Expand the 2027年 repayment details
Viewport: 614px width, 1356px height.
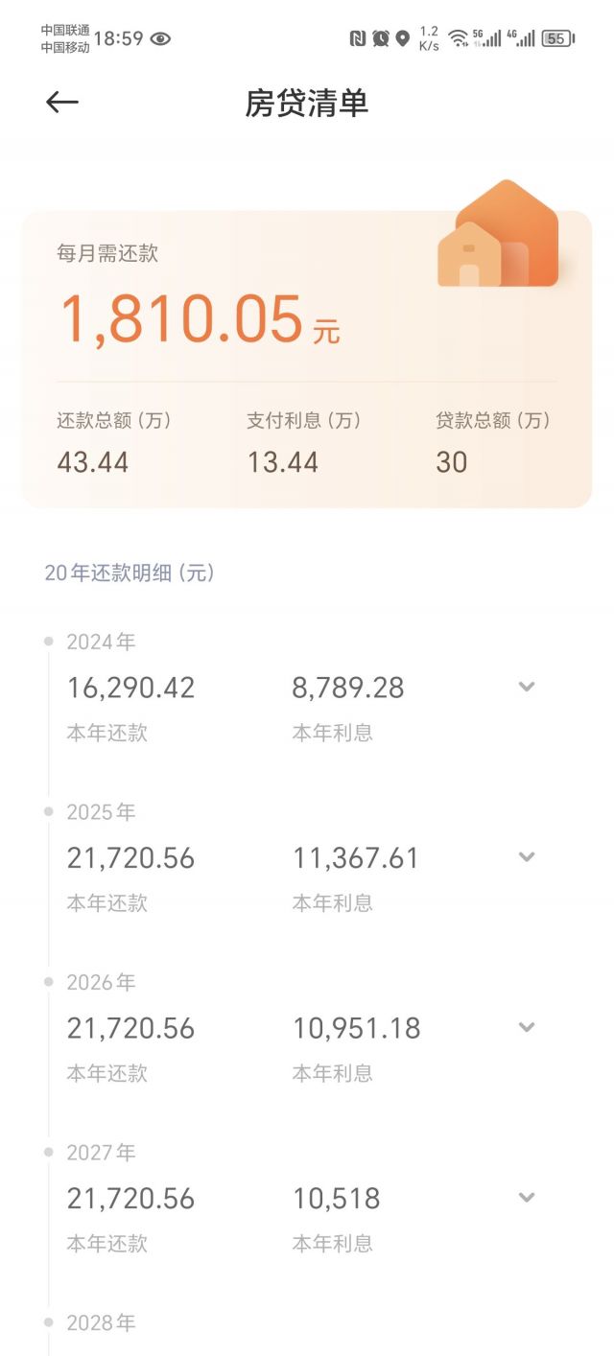tap(526, 1197)
